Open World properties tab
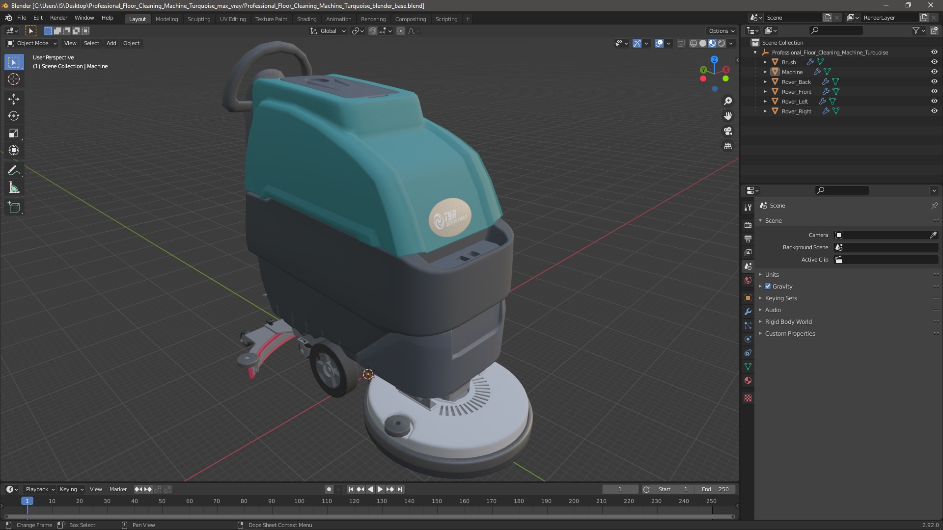 [x=748, y=281]
